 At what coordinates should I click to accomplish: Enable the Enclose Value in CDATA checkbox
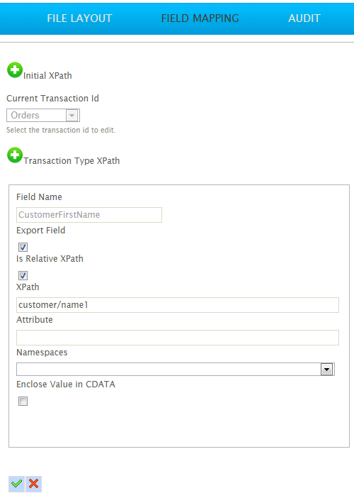click(x=23, y=401)
